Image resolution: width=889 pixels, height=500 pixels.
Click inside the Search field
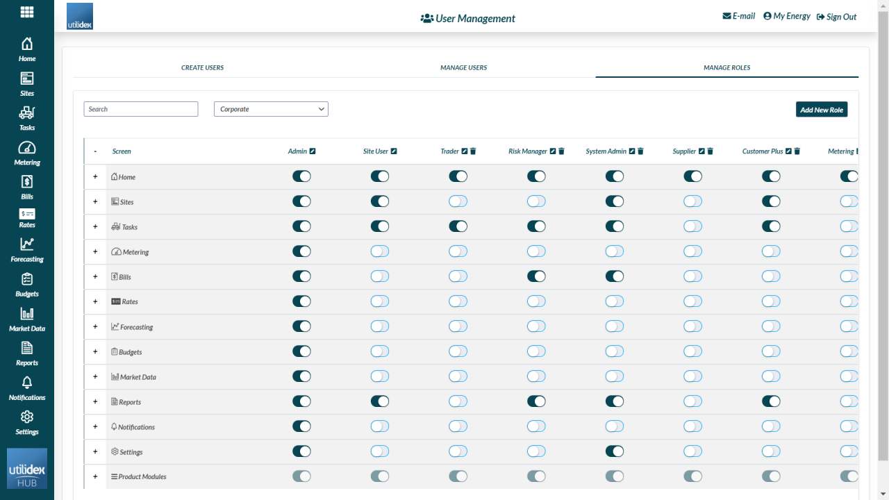click(x=140, y=109)
